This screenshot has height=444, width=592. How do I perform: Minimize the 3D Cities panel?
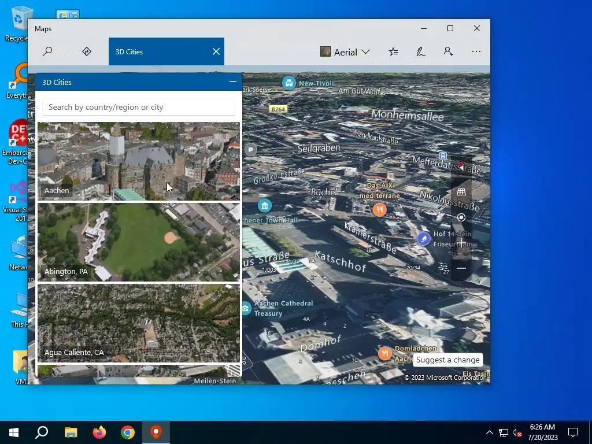[232, 82]
